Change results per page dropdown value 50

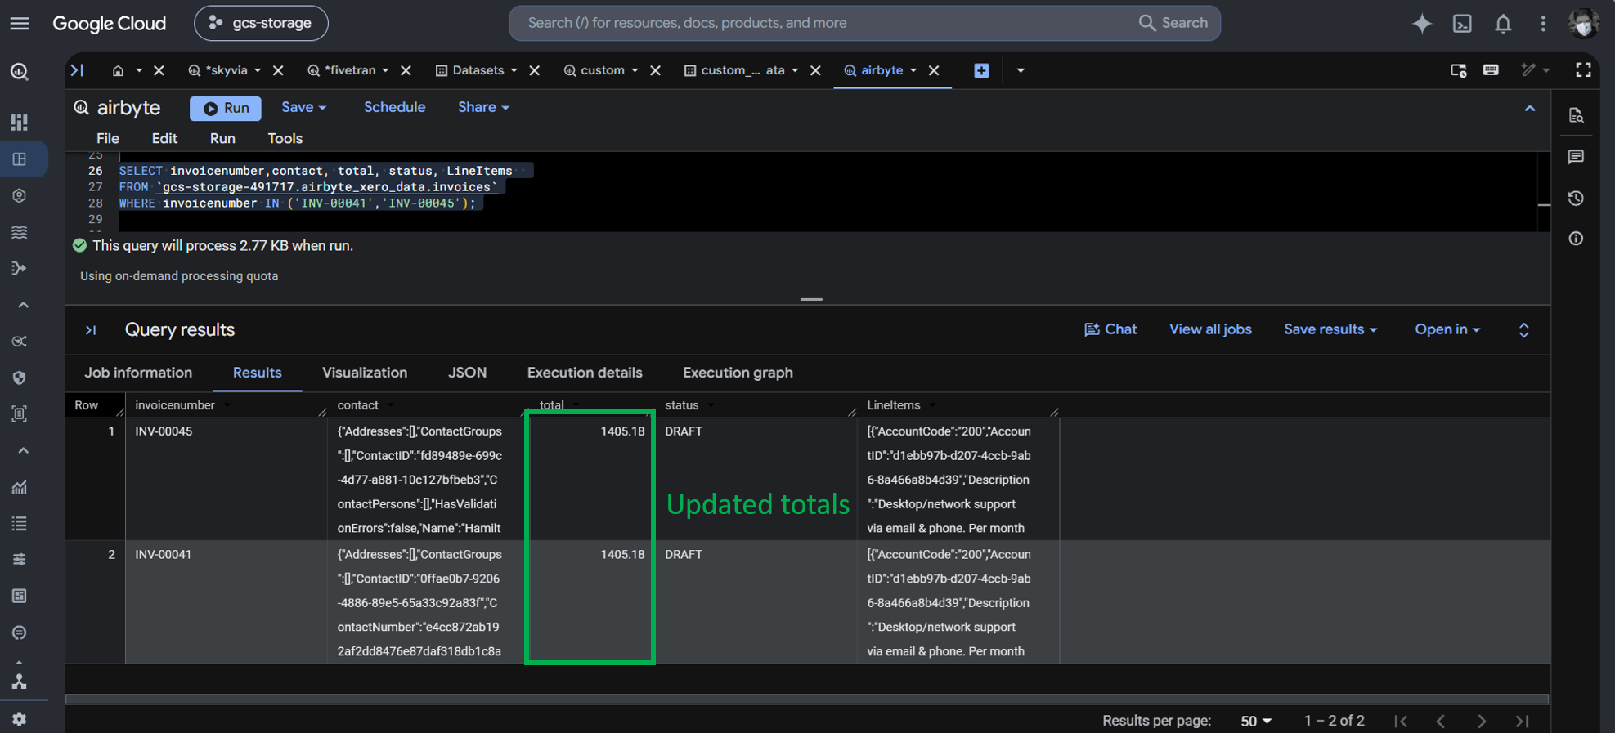pos(1256,721)
